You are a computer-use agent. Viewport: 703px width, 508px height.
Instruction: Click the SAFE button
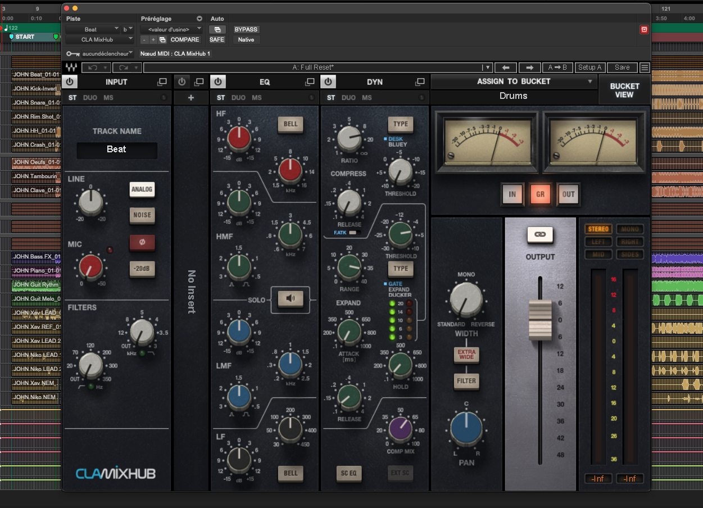point(217,40)
